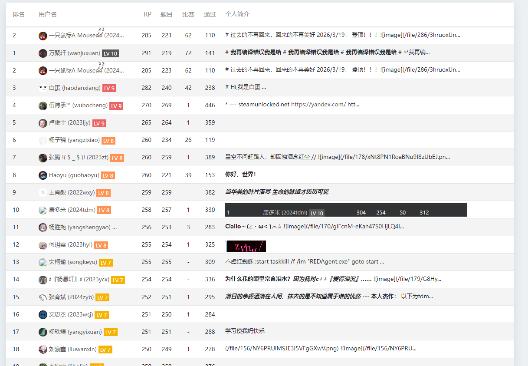Click the avatar of 杨晨轩
This screenshot has width=528, height=366.
(x=43, y=280)
